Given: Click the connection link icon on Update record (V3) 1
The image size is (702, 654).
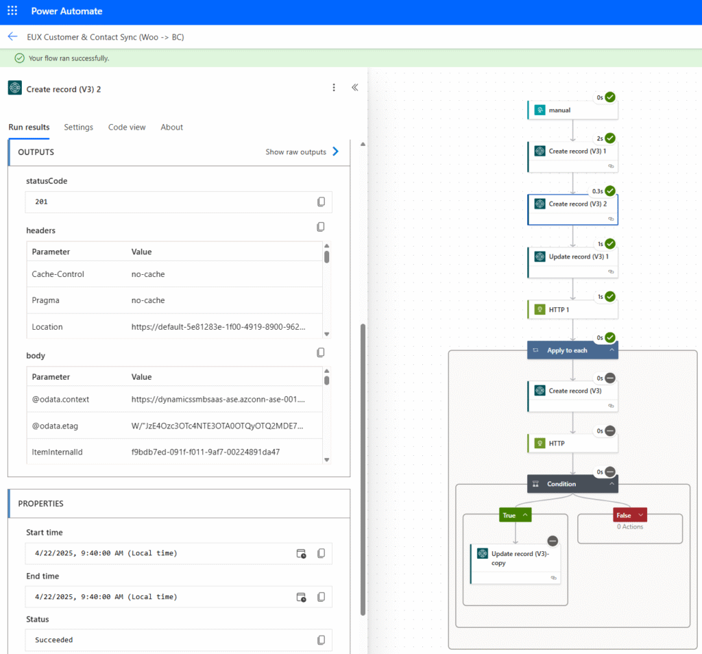Looking at the screenshot, I should tap(611, 271).
